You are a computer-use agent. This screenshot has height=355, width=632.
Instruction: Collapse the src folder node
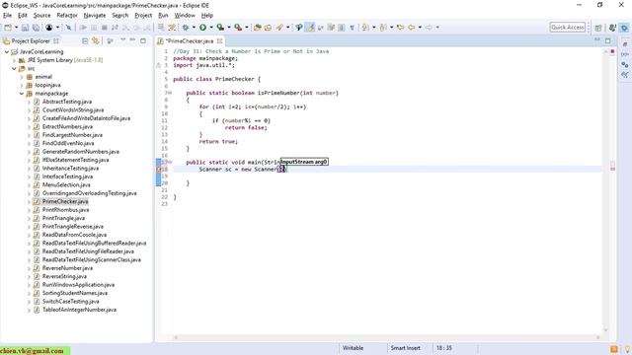(x=14, y=69)
